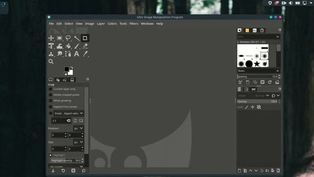314x177 pixels.
Task: Select the Zoom magnifier tool
Action: 51,61
